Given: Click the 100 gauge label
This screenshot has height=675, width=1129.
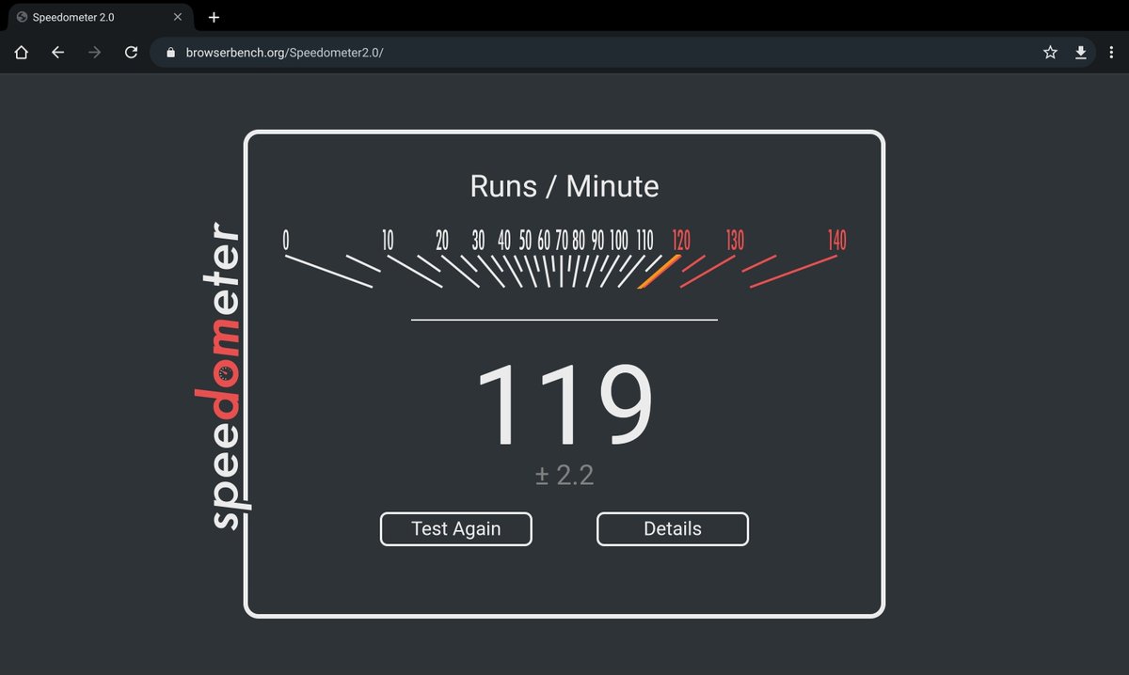Looking at the screenshot, I should 619,241.
